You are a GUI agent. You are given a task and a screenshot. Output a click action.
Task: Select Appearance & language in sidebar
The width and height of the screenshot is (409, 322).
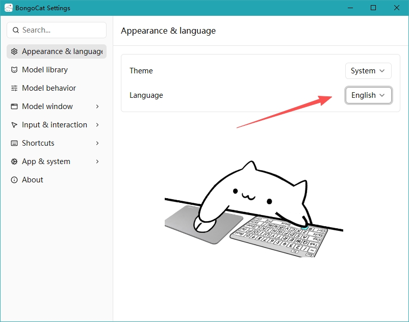57,51
